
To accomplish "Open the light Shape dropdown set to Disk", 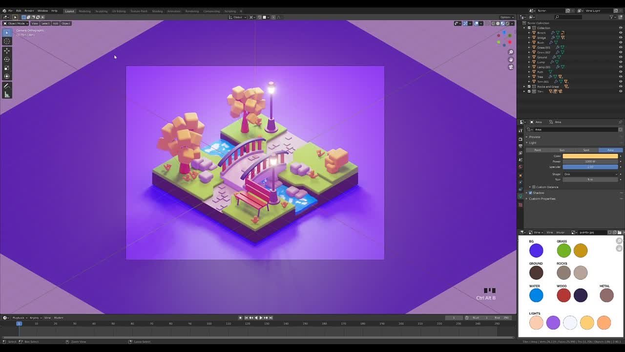I will 590,174.
